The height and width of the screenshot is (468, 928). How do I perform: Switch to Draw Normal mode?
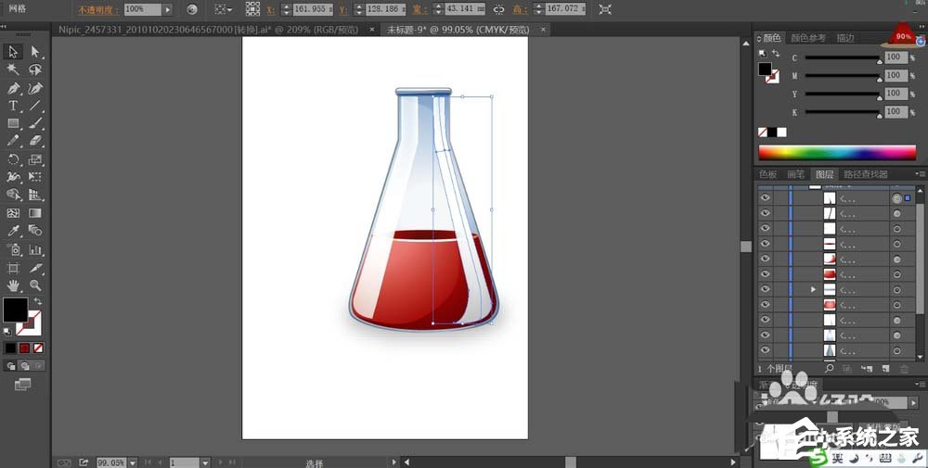[x=11, y=366]
